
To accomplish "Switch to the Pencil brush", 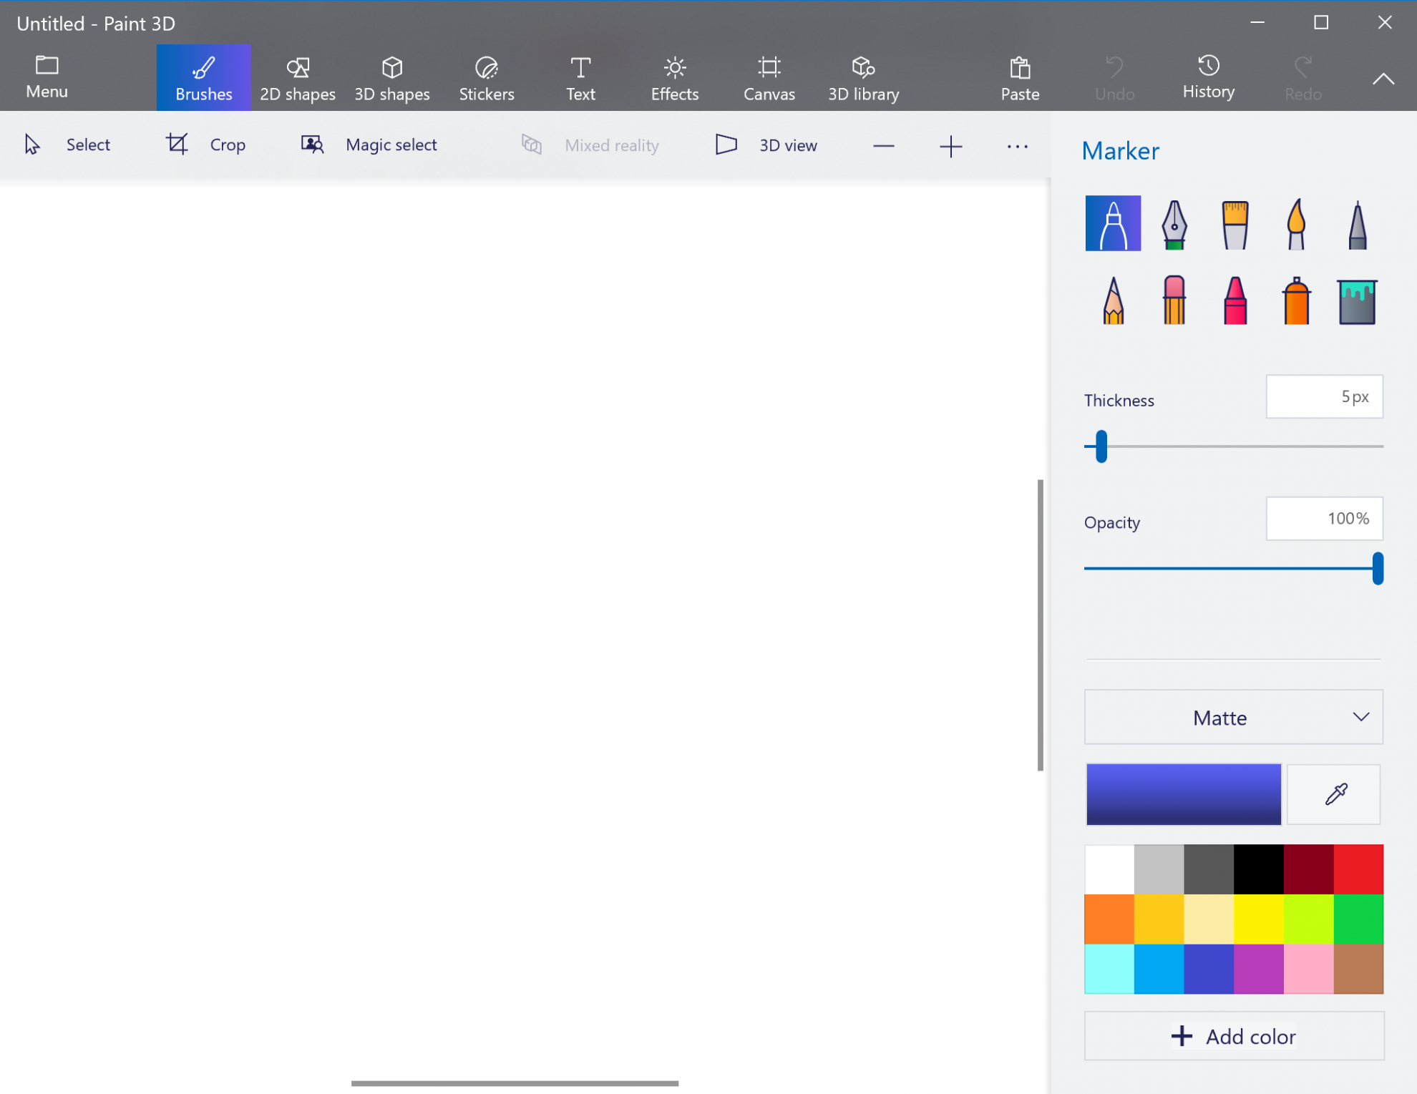I will pos(1111,301).
